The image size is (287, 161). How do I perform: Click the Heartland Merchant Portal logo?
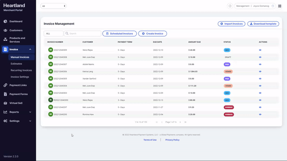tap(14, 7)
